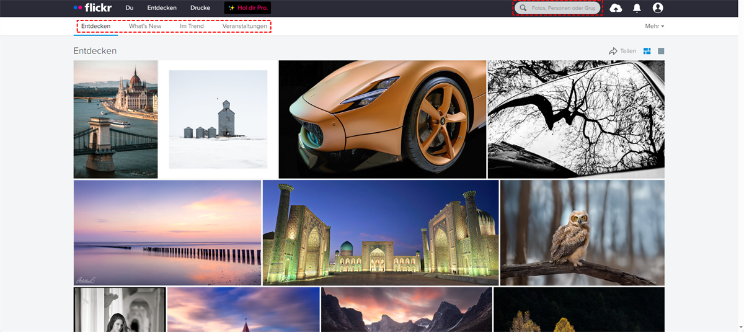Open the notifications bell
744x332 pixels.
pos(637,8)
